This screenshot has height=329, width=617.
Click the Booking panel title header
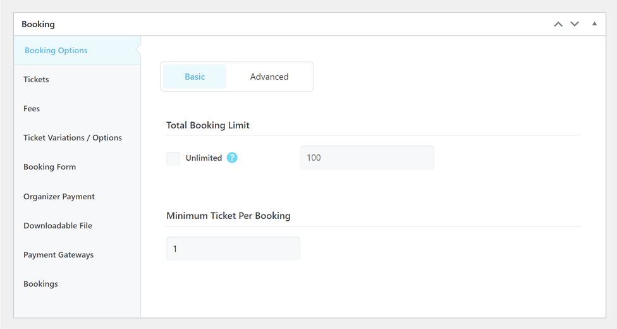click(38, 24)
